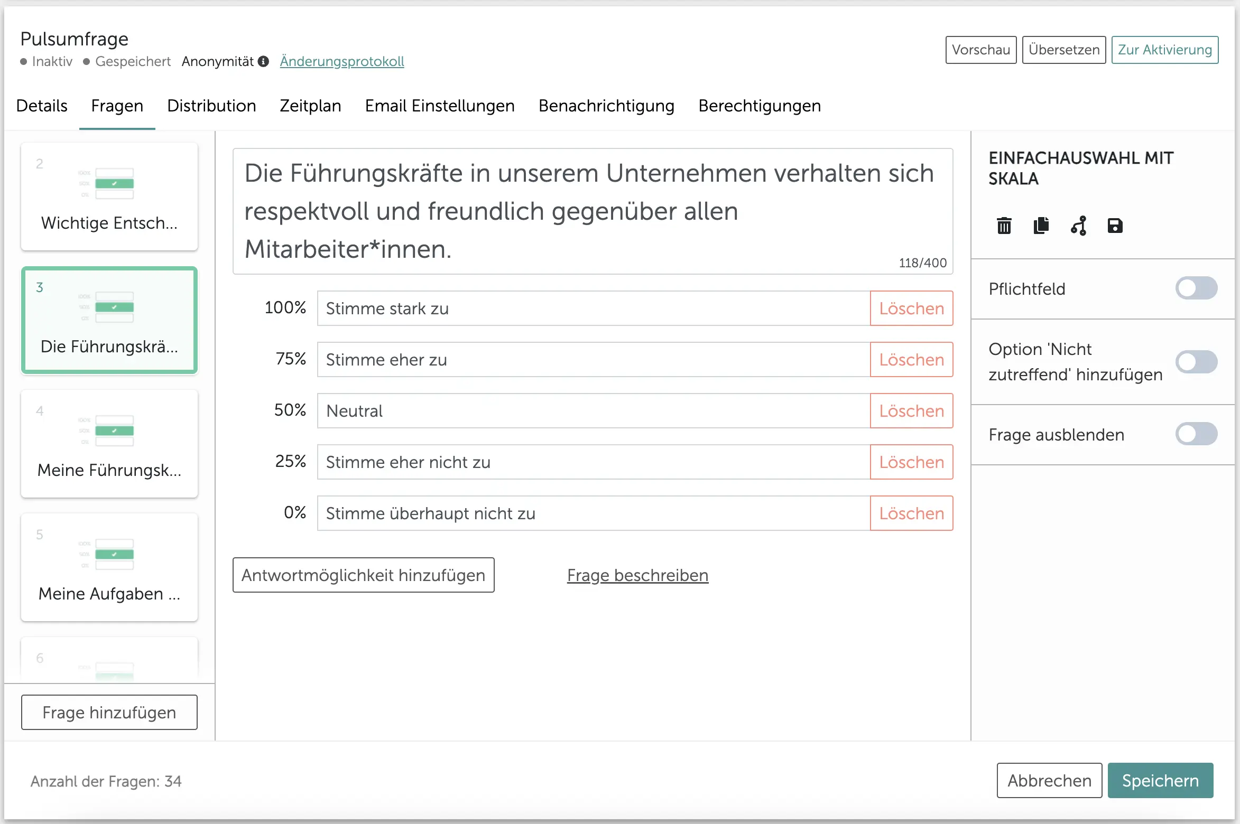Click the 50% scale label
Screen dimensions: 1240x824
pos(290,410)
